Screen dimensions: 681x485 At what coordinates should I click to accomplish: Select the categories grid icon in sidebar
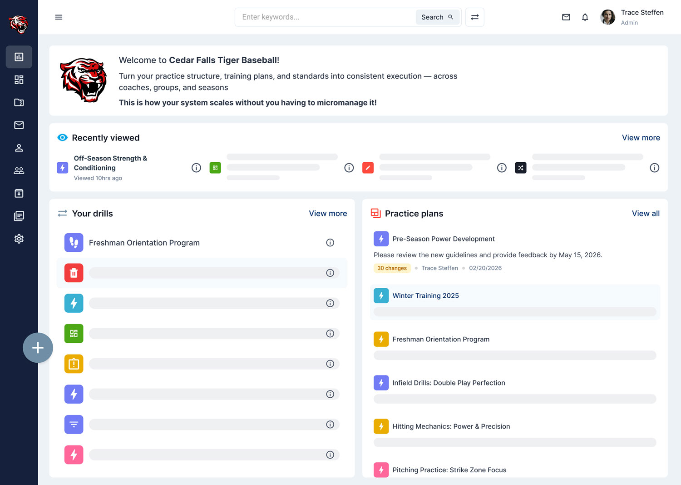[19, 80]
